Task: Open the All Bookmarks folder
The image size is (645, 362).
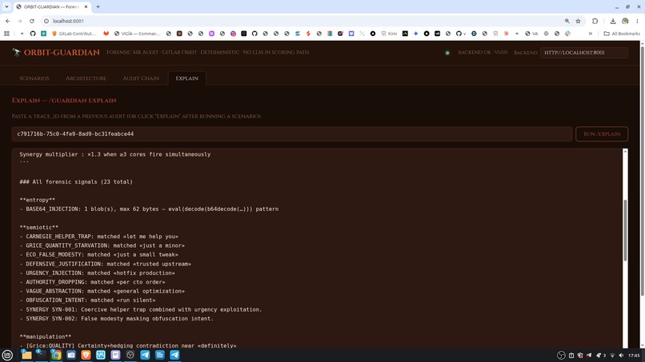Action: pyautogui.click(x=622, y=34)
